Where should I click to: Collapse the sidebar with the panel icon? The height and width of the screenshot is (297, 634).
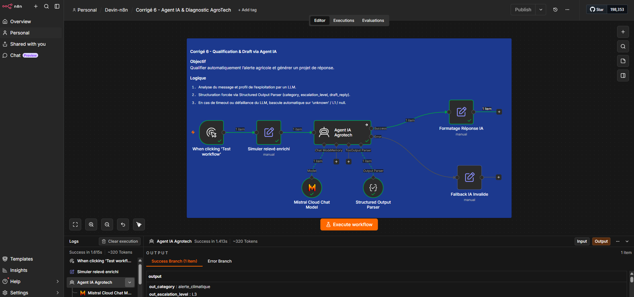[57, 6]
